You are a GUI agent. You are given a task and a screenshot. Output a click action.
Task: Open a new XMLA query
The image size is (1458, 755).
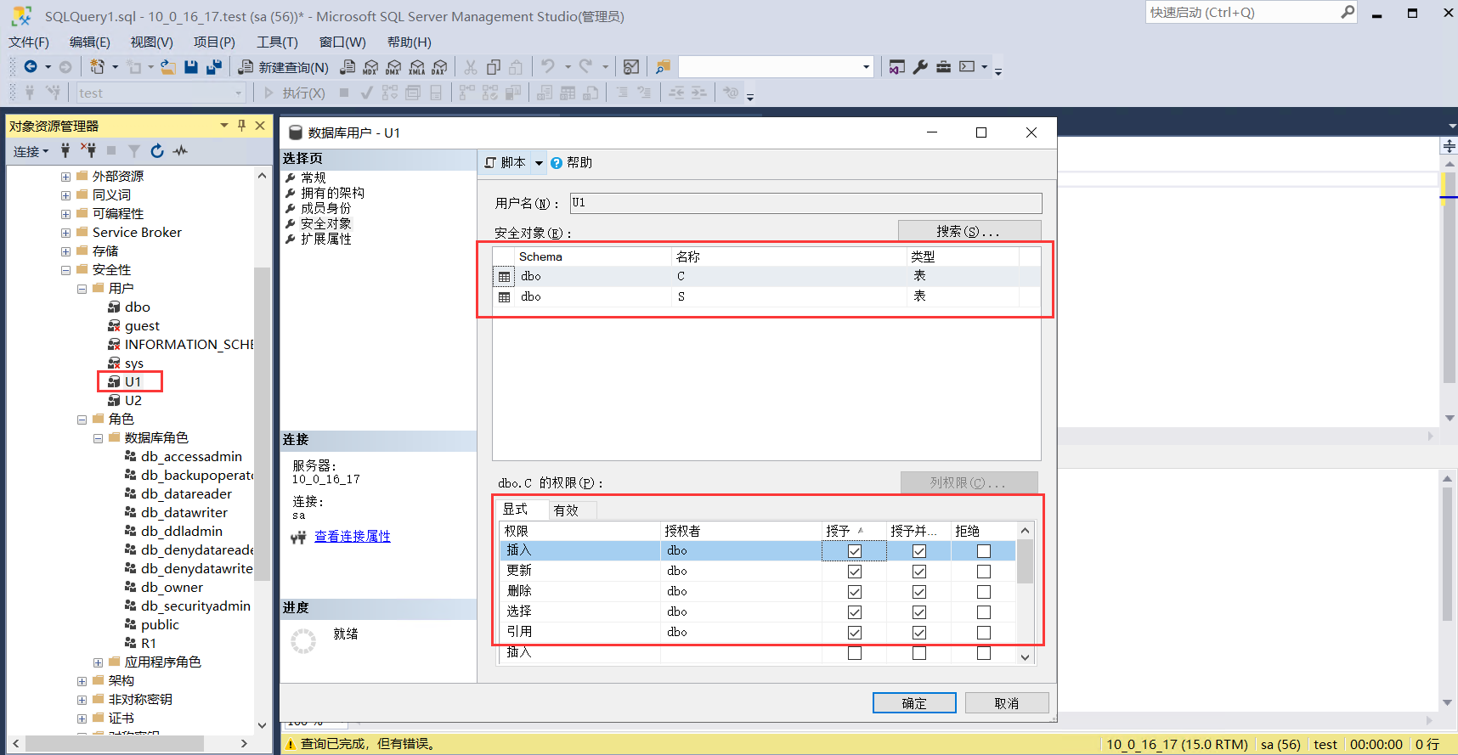click(416, 67)
